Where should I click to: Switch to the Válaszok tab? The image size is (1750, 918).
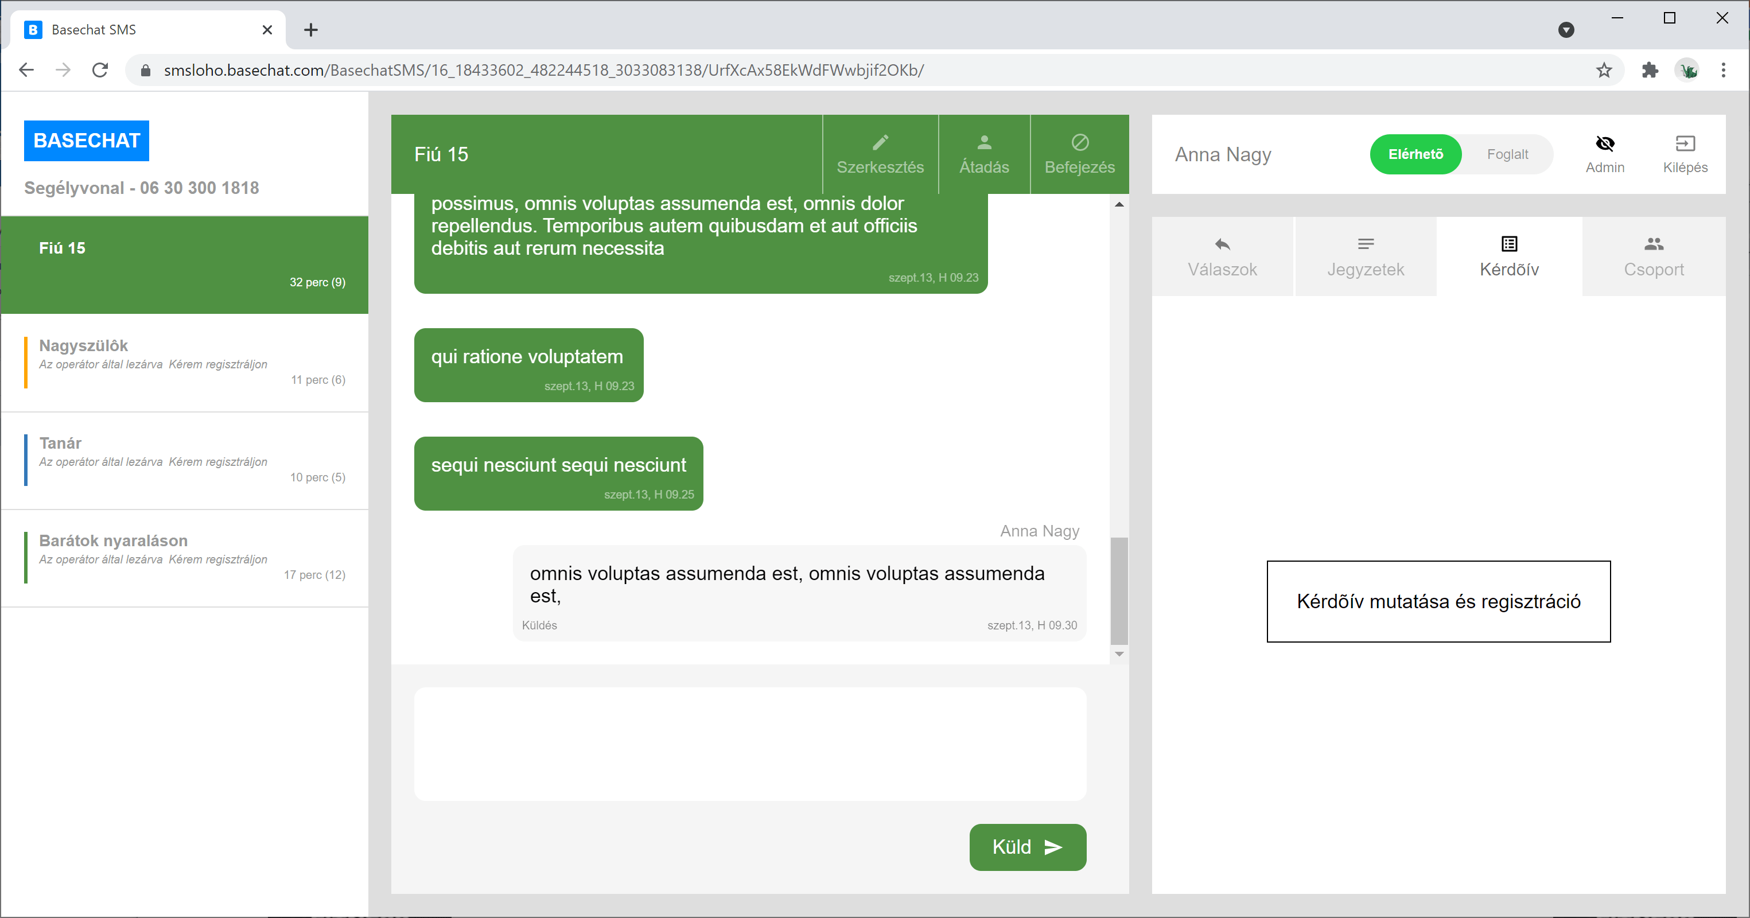tap(1222, 257)
